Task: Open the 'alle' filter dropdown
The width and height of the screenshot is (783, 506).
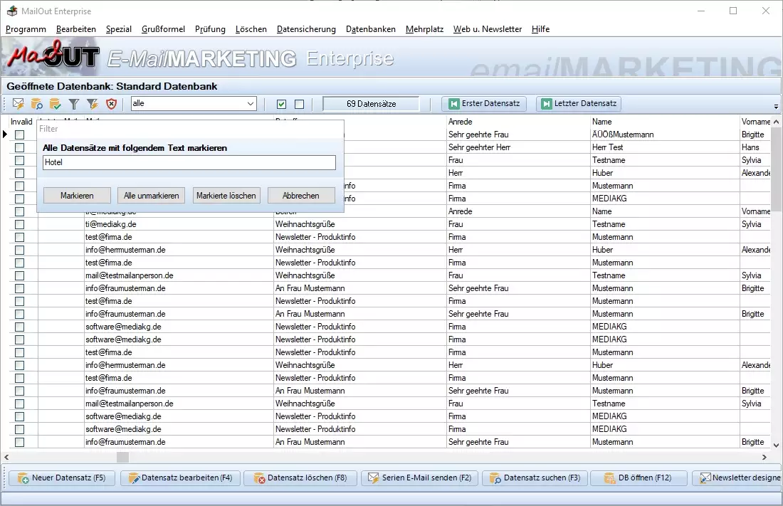Action: pos(251,103)
